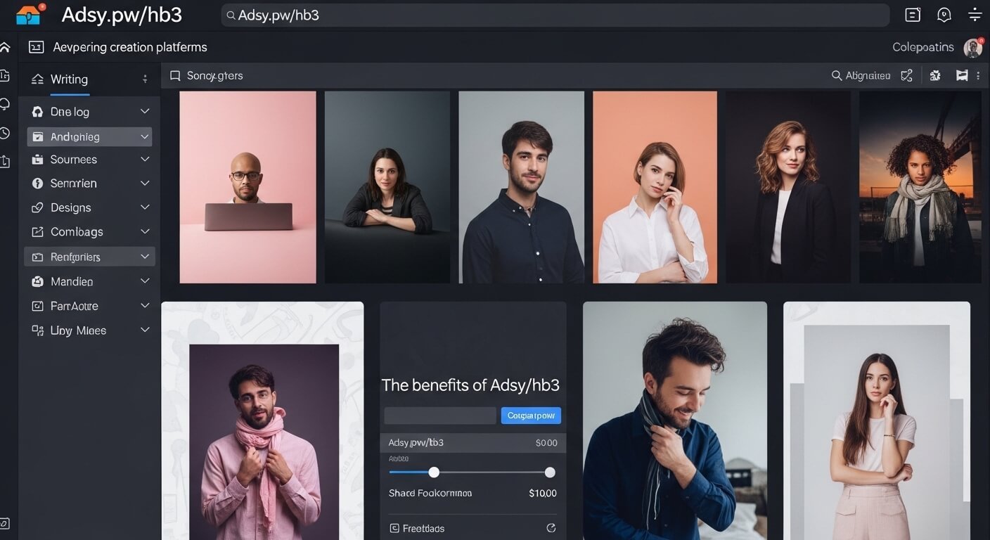990x540 pixels.
Task: Click the refresh icon beside Freetdads
Action: (x=551, y=528)
